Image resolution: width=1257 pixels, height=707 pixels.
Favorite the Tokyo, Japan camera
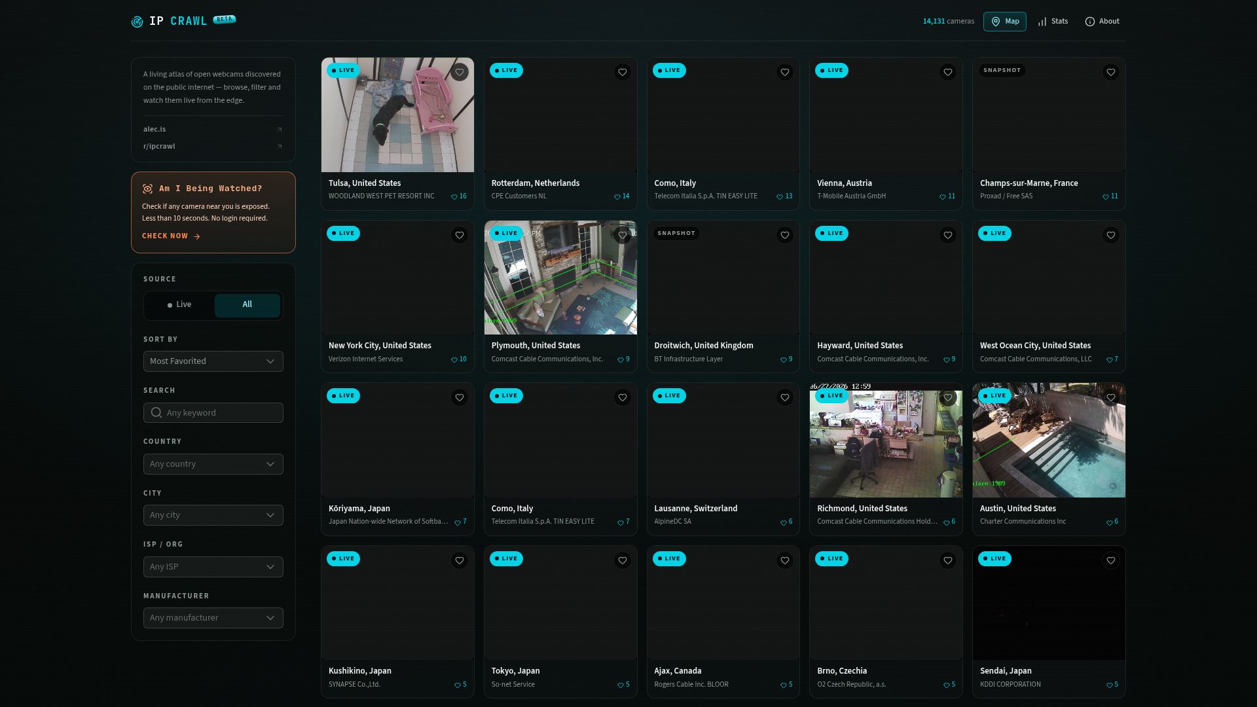(623, 560)
